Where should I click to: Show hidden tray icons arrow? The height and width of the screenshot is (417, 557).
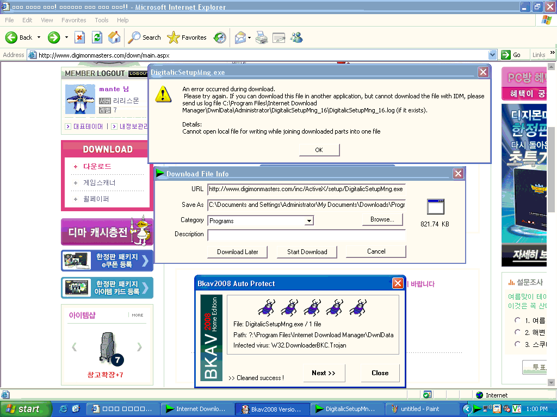467,409
